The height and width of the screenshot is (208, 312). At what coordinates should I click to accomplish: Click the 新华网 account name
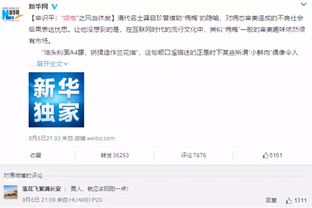pos(38,7)
